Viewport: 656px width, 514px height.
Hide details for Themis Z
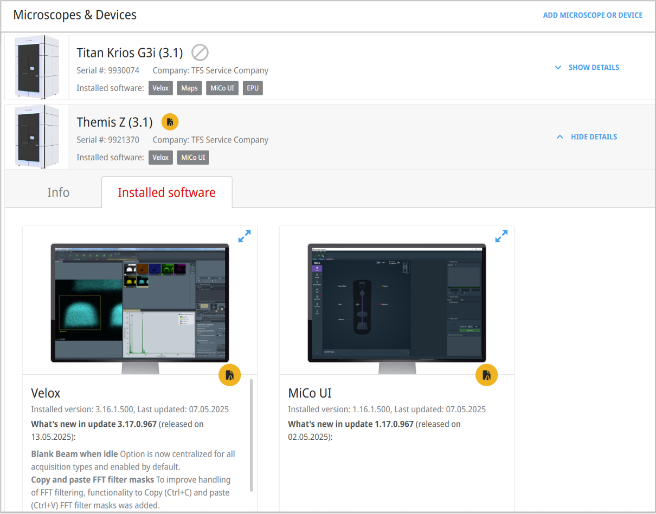[587, 137]
